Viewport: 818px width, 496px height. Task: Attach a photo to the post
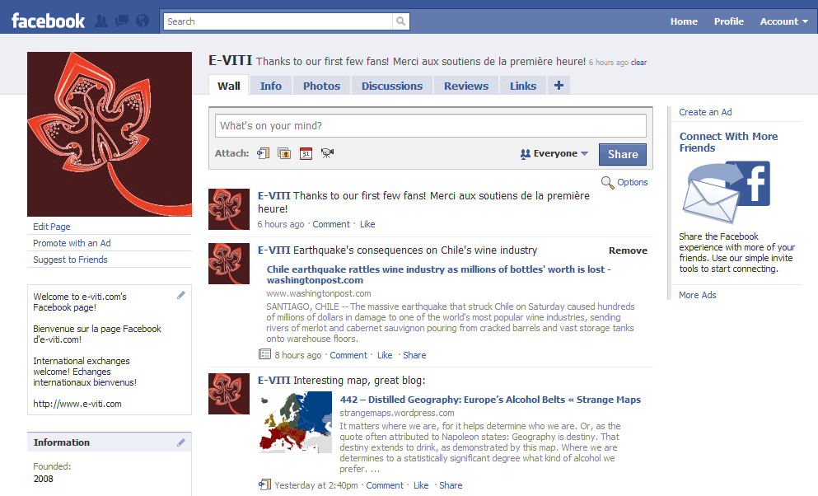point(284,153)
